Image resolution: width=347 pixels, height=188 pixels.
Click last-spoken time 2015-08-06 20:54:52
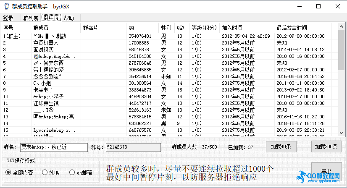pyautogui.click(x=300, y=76)
